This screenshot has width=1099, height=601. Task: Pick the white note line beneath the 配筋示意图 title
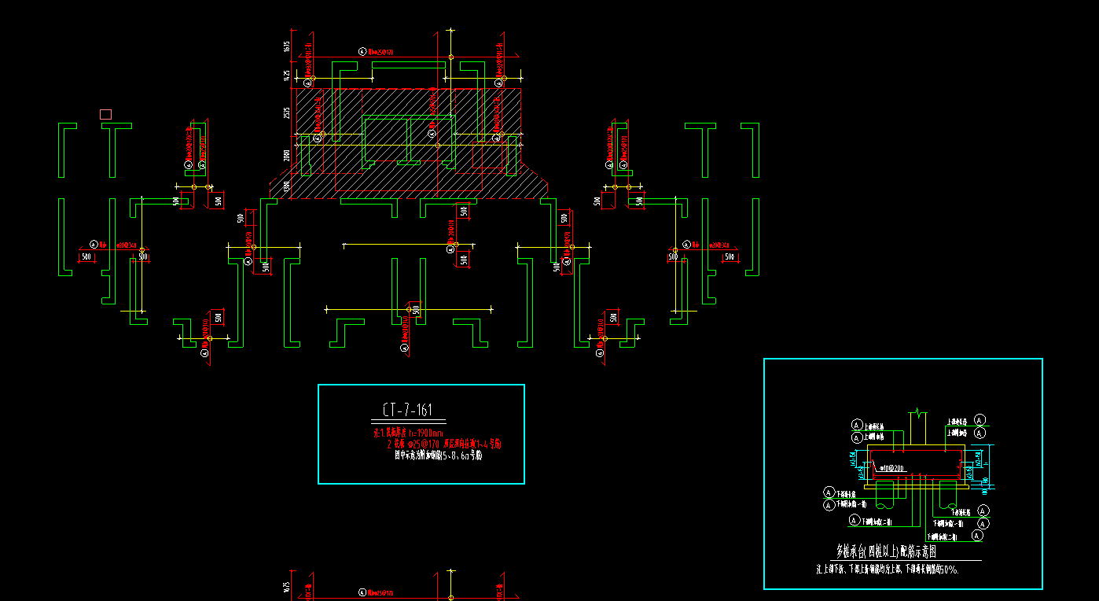888,569
